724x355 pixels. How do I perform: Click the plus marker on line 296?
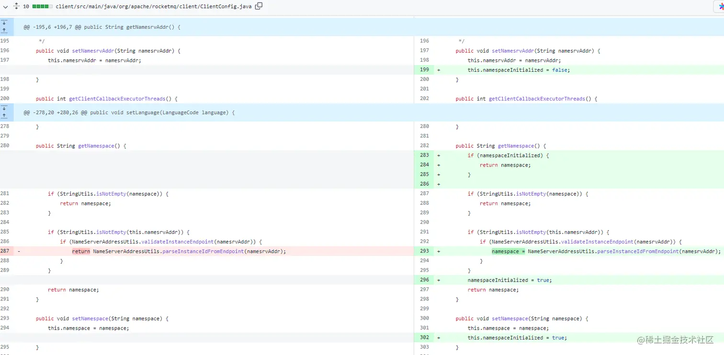[439, 280]
